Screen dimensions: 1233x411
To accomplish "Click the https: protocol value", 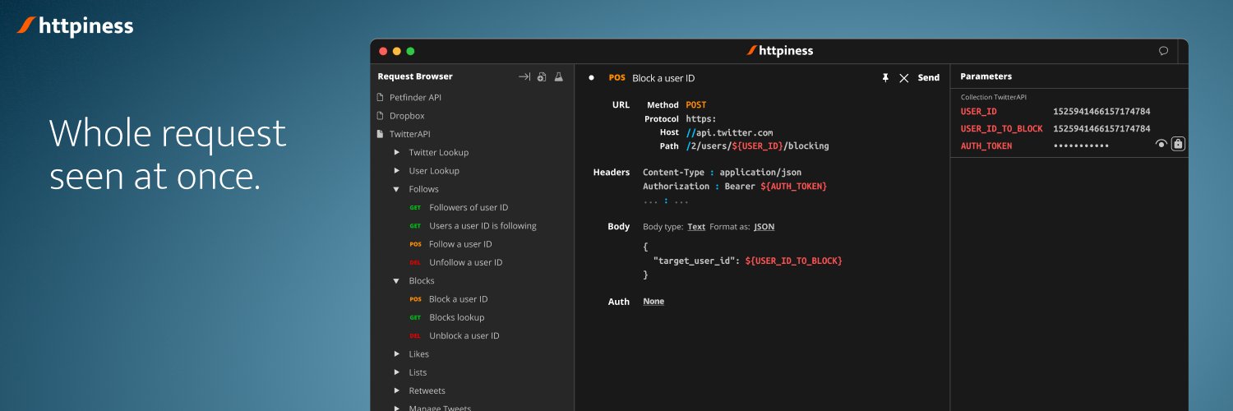I will pyautogui.click(x=701, y=118).
